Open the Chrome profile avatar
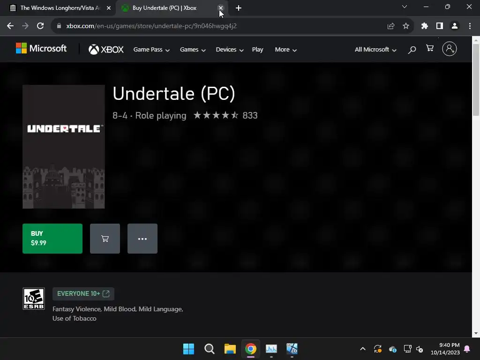This screenshot has width=480, height=360. click(x=455, y=26)
